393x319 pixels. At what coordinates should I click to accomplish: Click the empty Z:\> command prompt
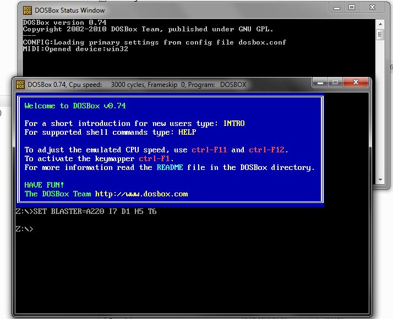pos(24,229)
